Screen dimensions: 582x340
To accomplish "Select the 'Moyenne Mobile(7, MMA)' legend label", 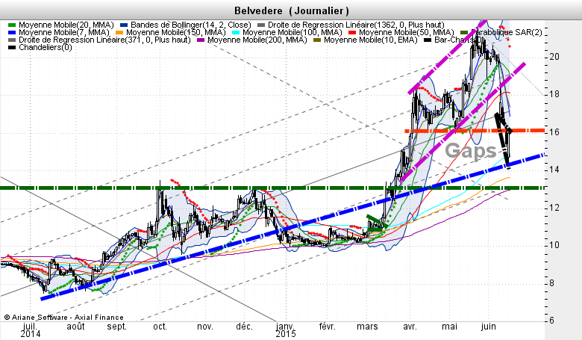I will pyautogui.click(x=64, y=32).
